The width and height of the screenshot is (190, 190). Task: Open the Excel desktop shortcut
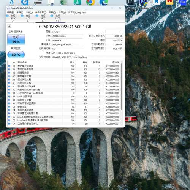(x=63, y=2)
